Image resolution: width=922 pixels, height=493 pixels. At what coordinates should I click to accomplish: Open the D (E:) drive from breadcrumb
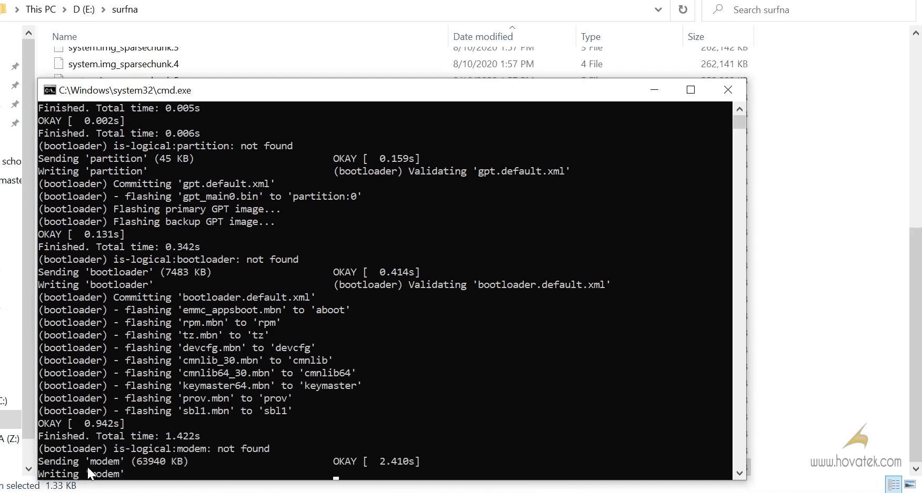[x=83, y=9]
